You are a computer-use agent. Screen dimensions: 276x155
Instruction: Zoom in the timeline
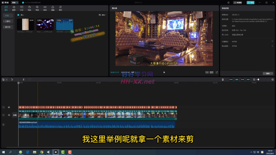point(272,80)
